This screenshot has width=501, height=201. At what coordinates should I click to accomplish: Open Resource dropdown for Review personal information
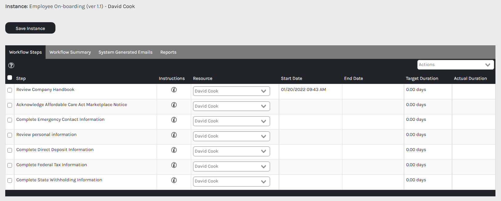pos(232,136)
